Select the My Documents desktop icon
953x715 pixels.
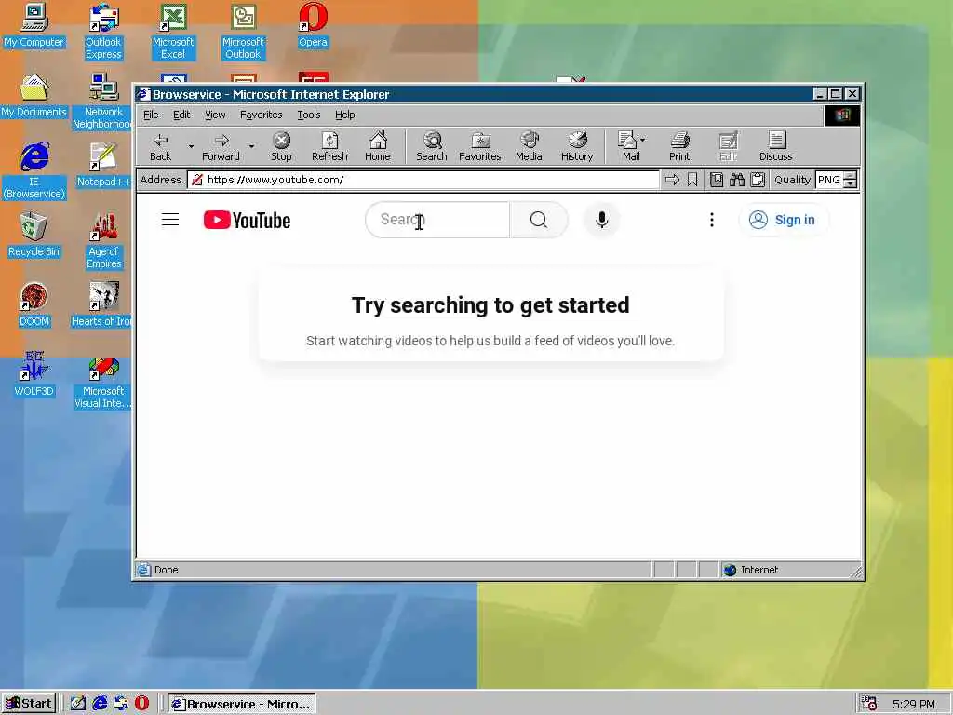pos(34,95)
